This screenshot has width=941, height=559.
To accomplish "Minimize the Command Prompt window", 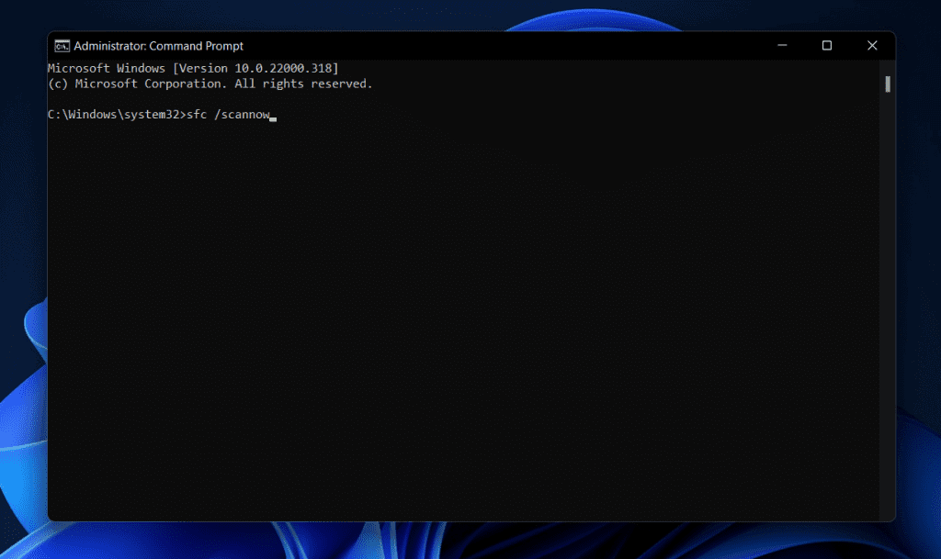I will coord(781,46).
